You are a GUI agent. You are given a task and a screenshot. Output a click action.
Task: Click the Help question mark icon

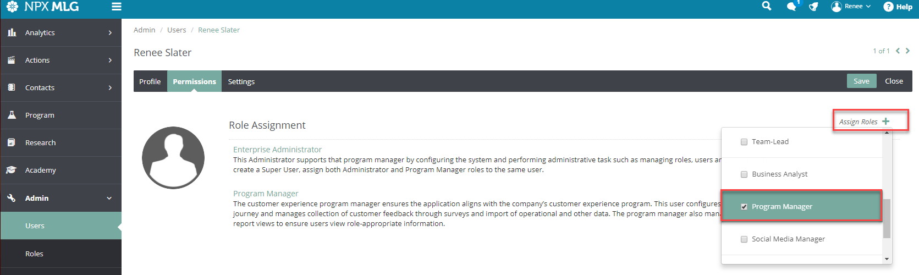[x=888, y=7]
